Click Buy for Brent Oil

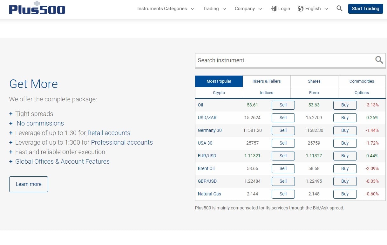click(x=345, y=169)
